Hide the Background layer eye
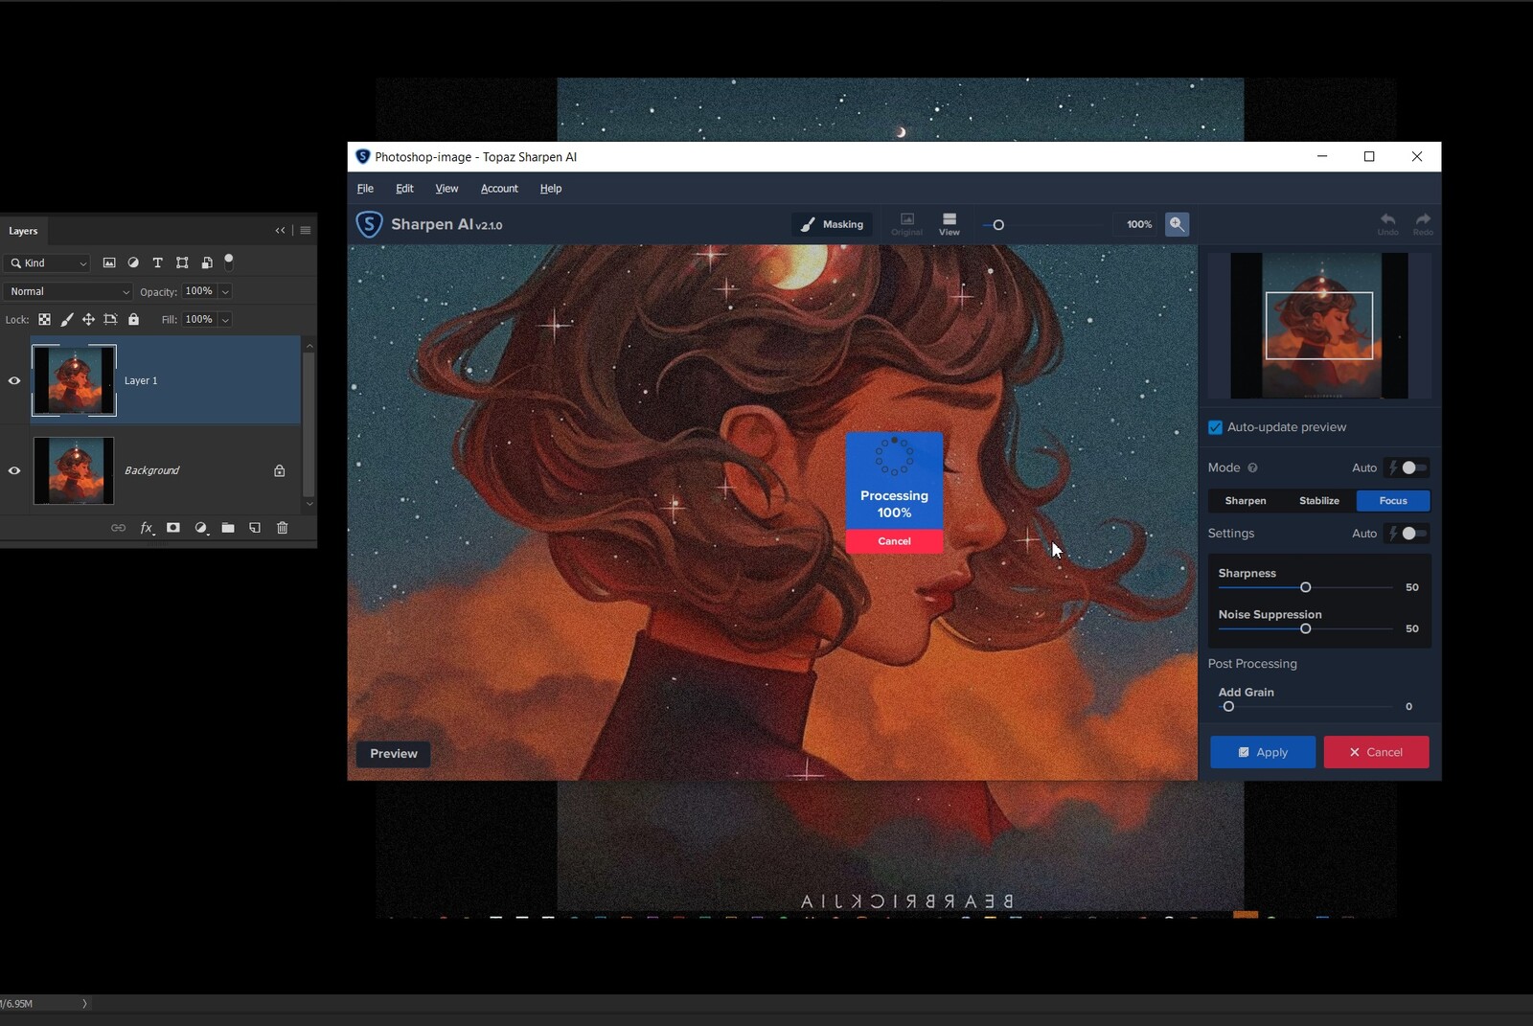 tap(14, 470)
